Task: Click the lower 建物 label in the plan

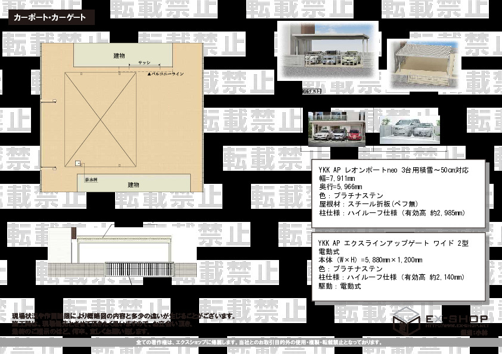Action: 134,184
